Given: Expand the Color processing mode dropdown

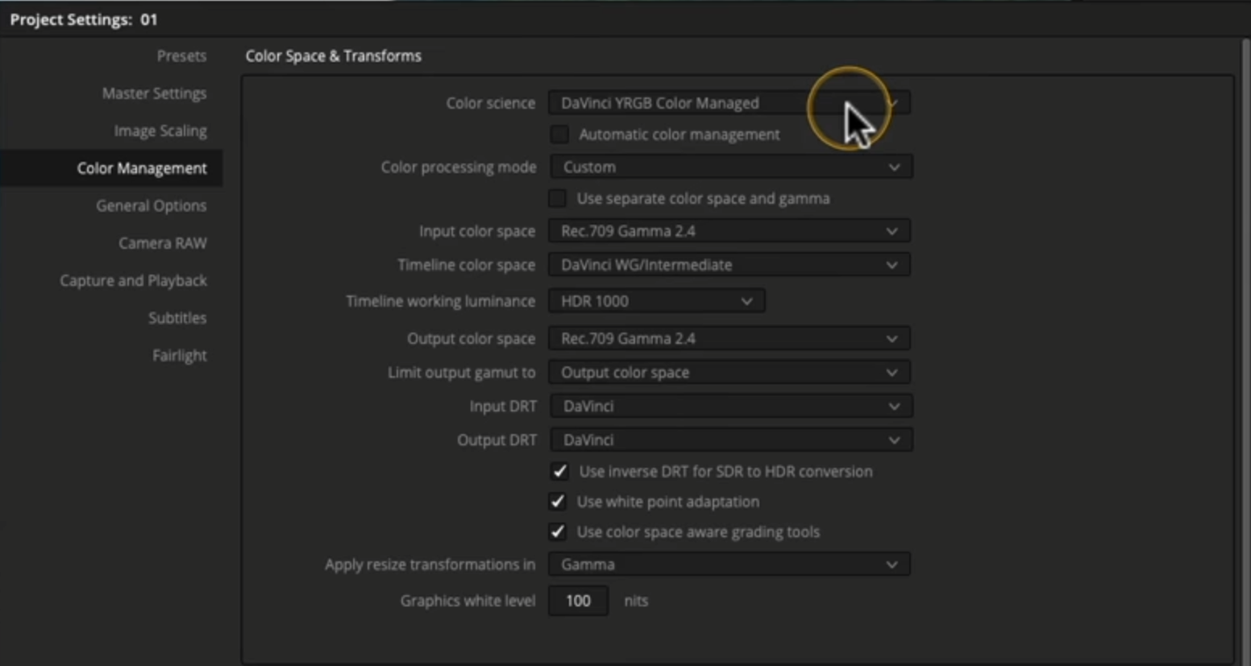Looking at the screenshot, I should [x=730, y=167].
